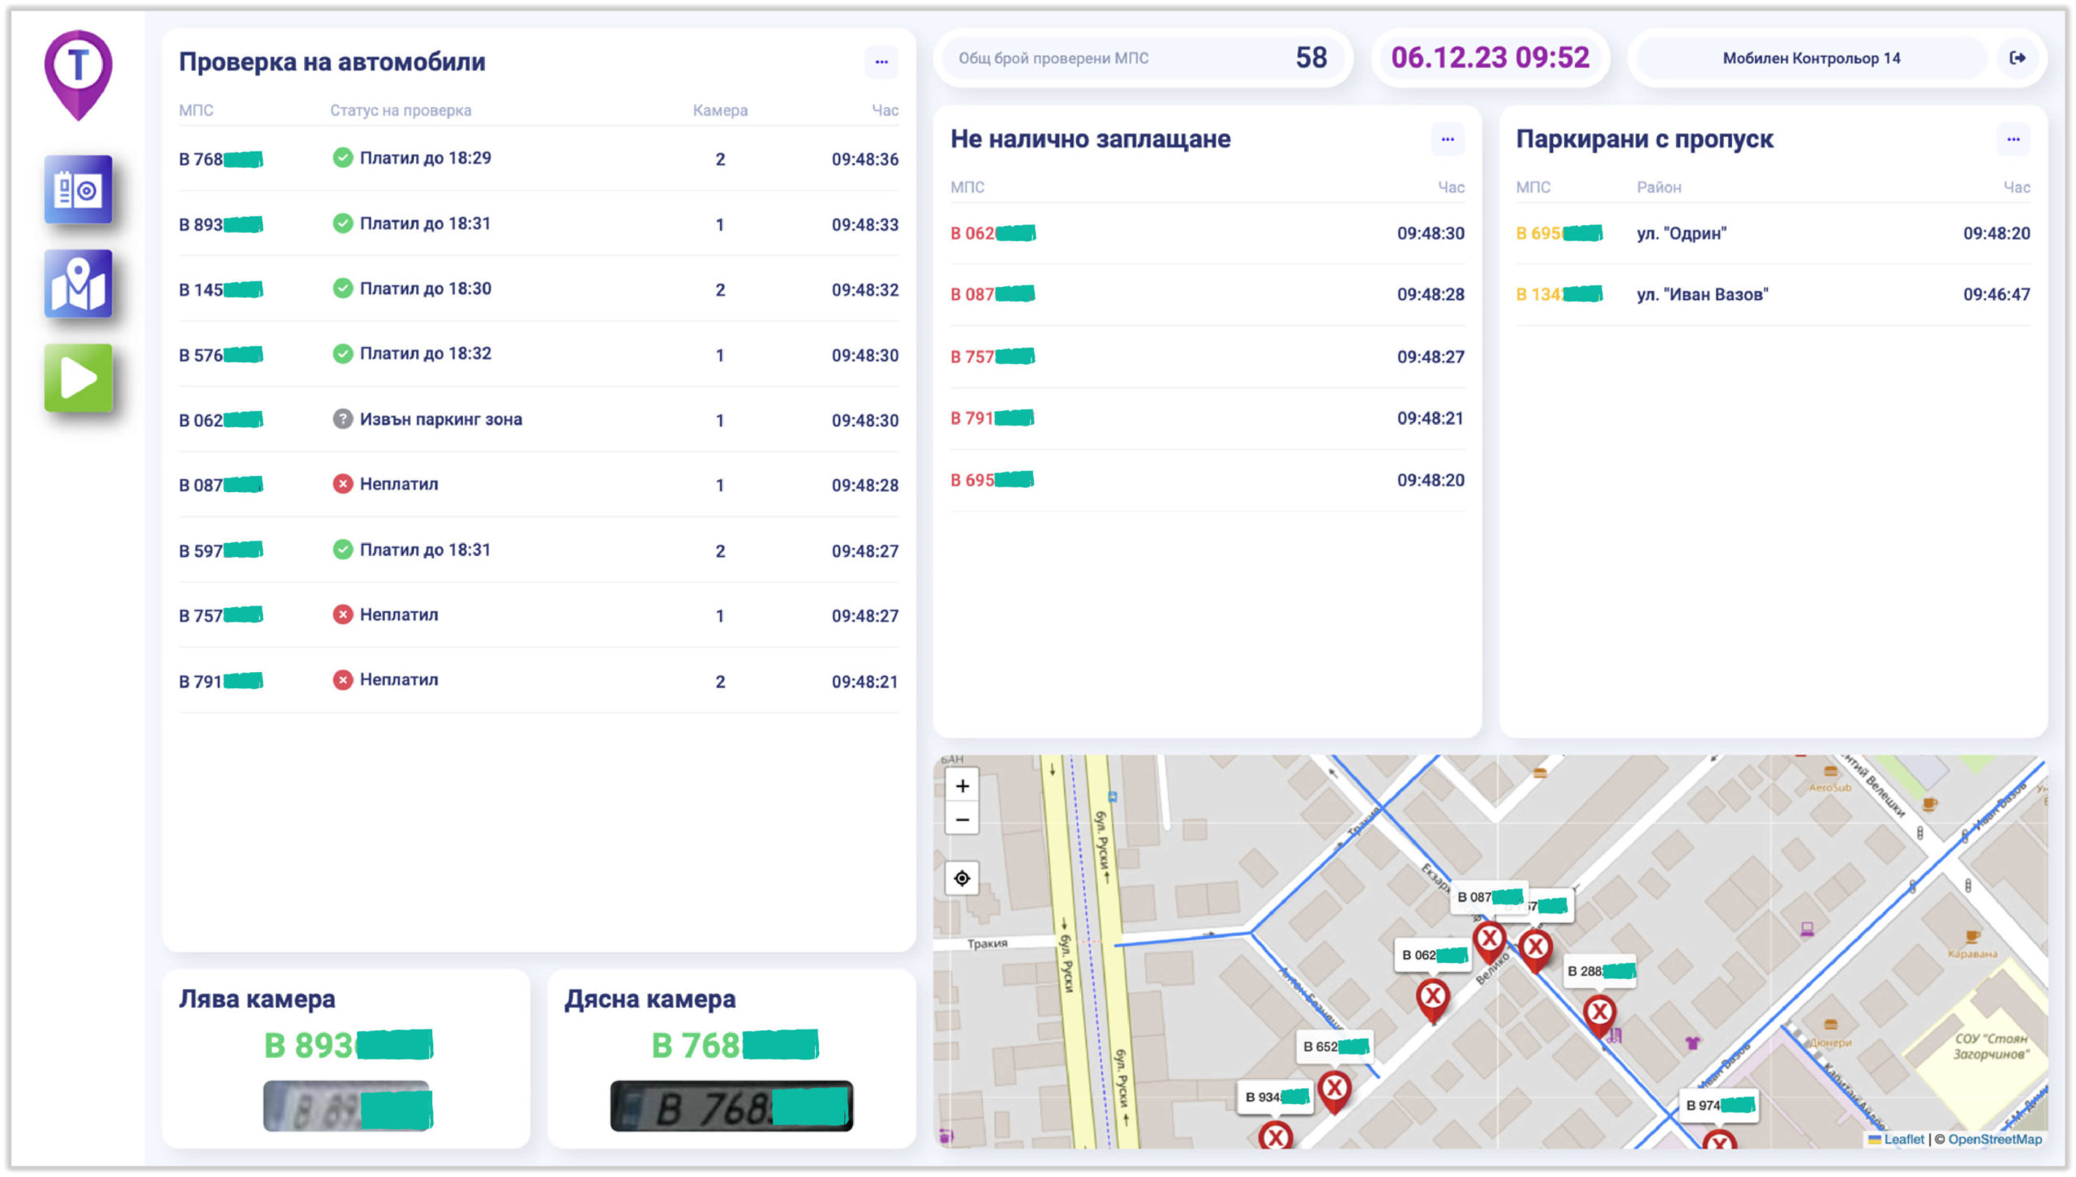
Task: Open options menu for Не налично заплащане panel
Action: coord(1448,139)
